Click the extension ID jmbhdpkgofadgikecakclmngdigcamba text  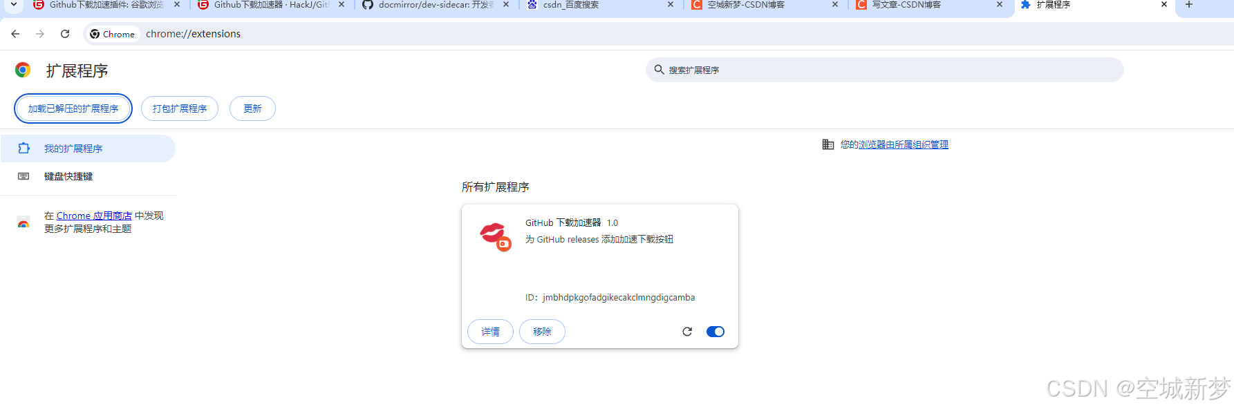pos(619,298)
